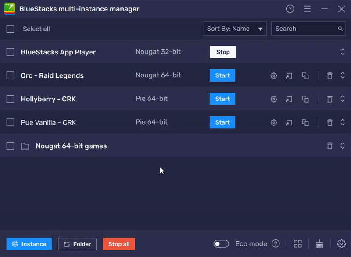Check the Select all checkbox
Screen dimensions: 351x257
[11, 29]
